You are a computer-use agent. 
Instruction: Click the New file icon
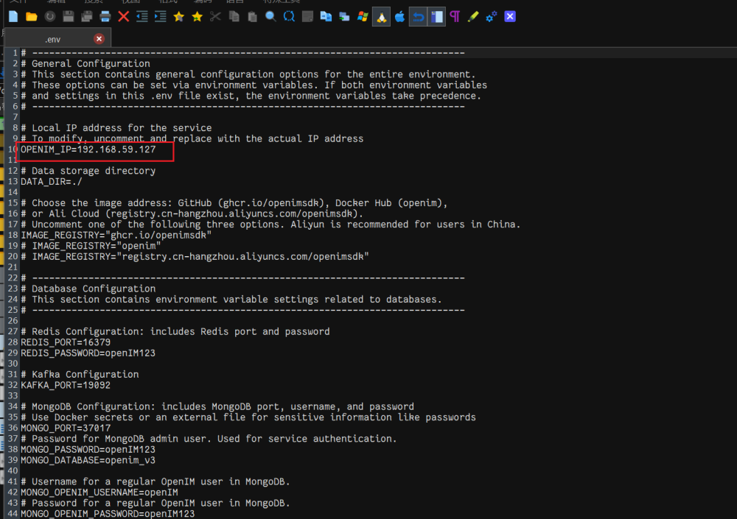tap(13, 16)
